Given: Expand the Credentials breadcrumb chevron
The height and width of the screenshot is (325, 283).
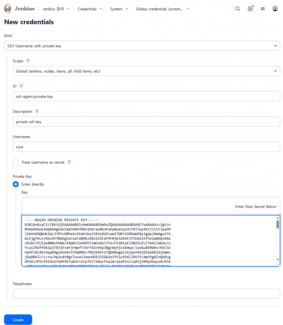Looking at the screenshot, I should [x=101, y=9].
